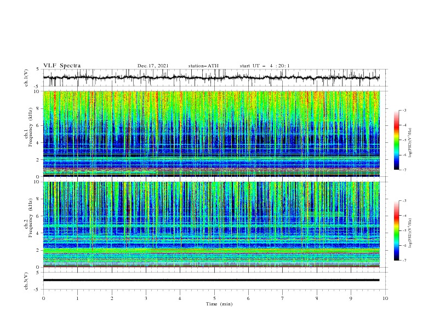Image resolution: width=434 pixels, height=335 pixels.
Task: Click the ch.2 spectrogram panel
Action: tap(211, 224)
